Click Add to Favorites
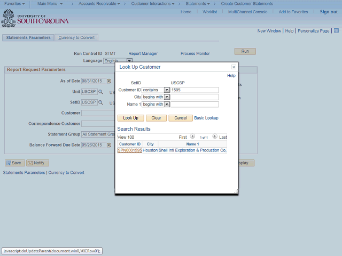The width and height of the screenshot is (342, 256). [293, 12]
